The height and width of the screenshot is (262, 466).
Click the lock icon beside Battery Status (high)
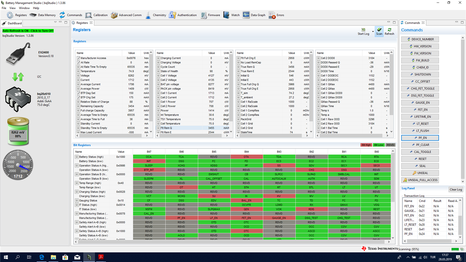[77, 157]
